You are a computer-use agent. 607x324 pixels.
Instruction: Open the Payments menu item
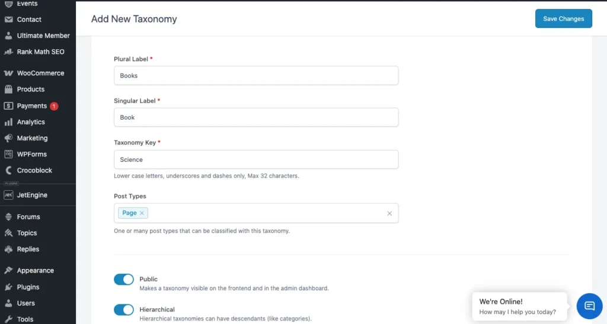coord(31,106)
